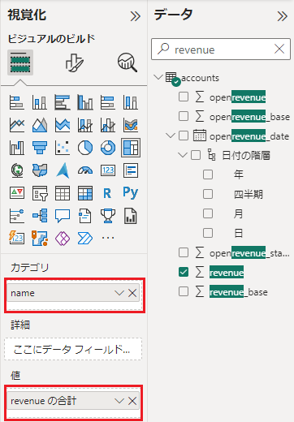Uncheck the revenue field checkbox
The height and width of the screenshot is (422, 294).
tap(184, 272)
